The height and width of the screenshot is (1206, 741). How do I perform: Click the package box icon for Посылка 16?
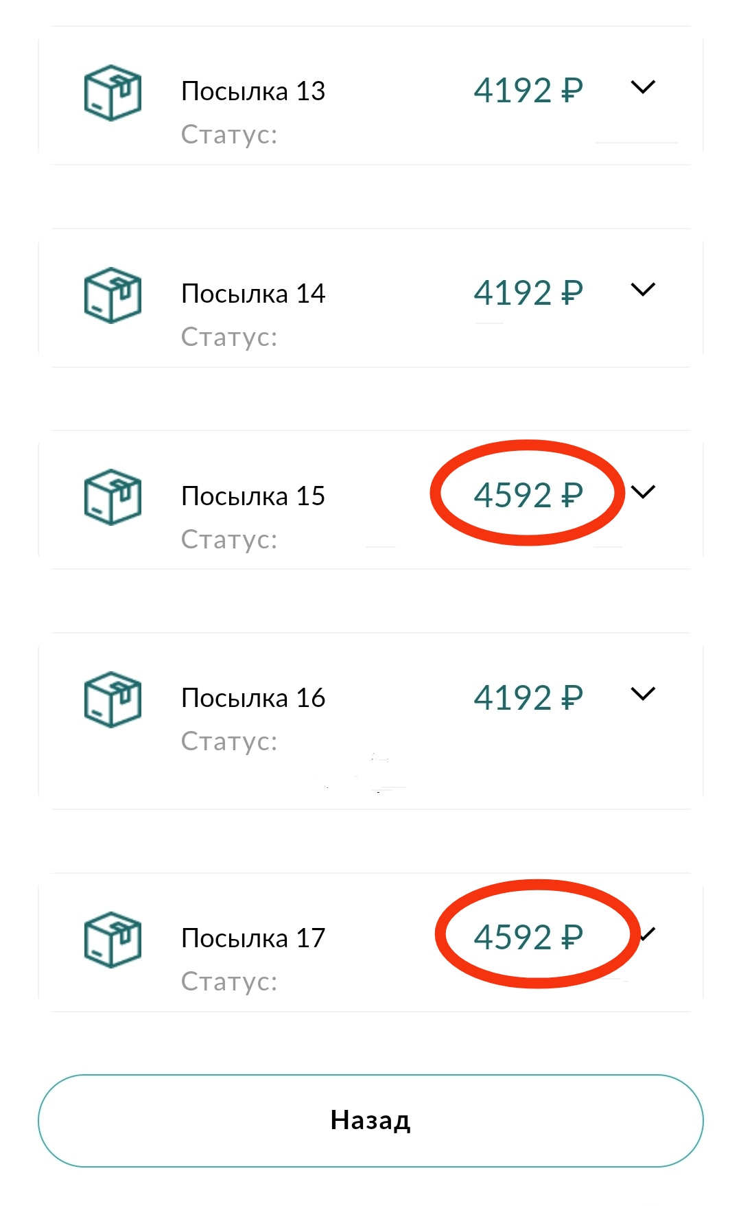pyautogui.click(x=113, y=699)
